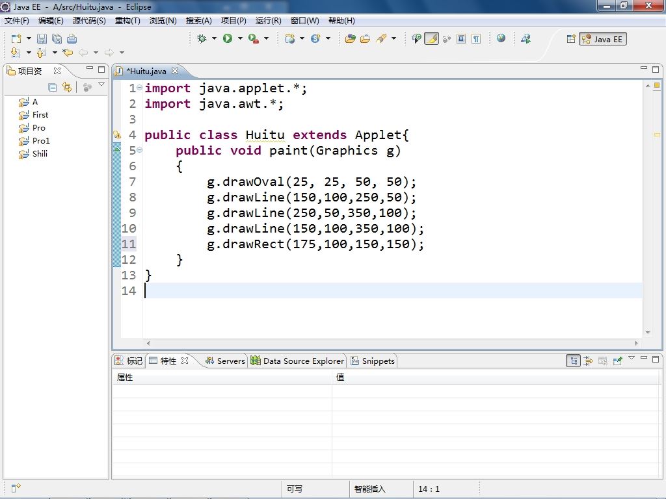Select the Shili project in the explorer
This screenshot has width=666, height=499.
[x=40, y=154]
